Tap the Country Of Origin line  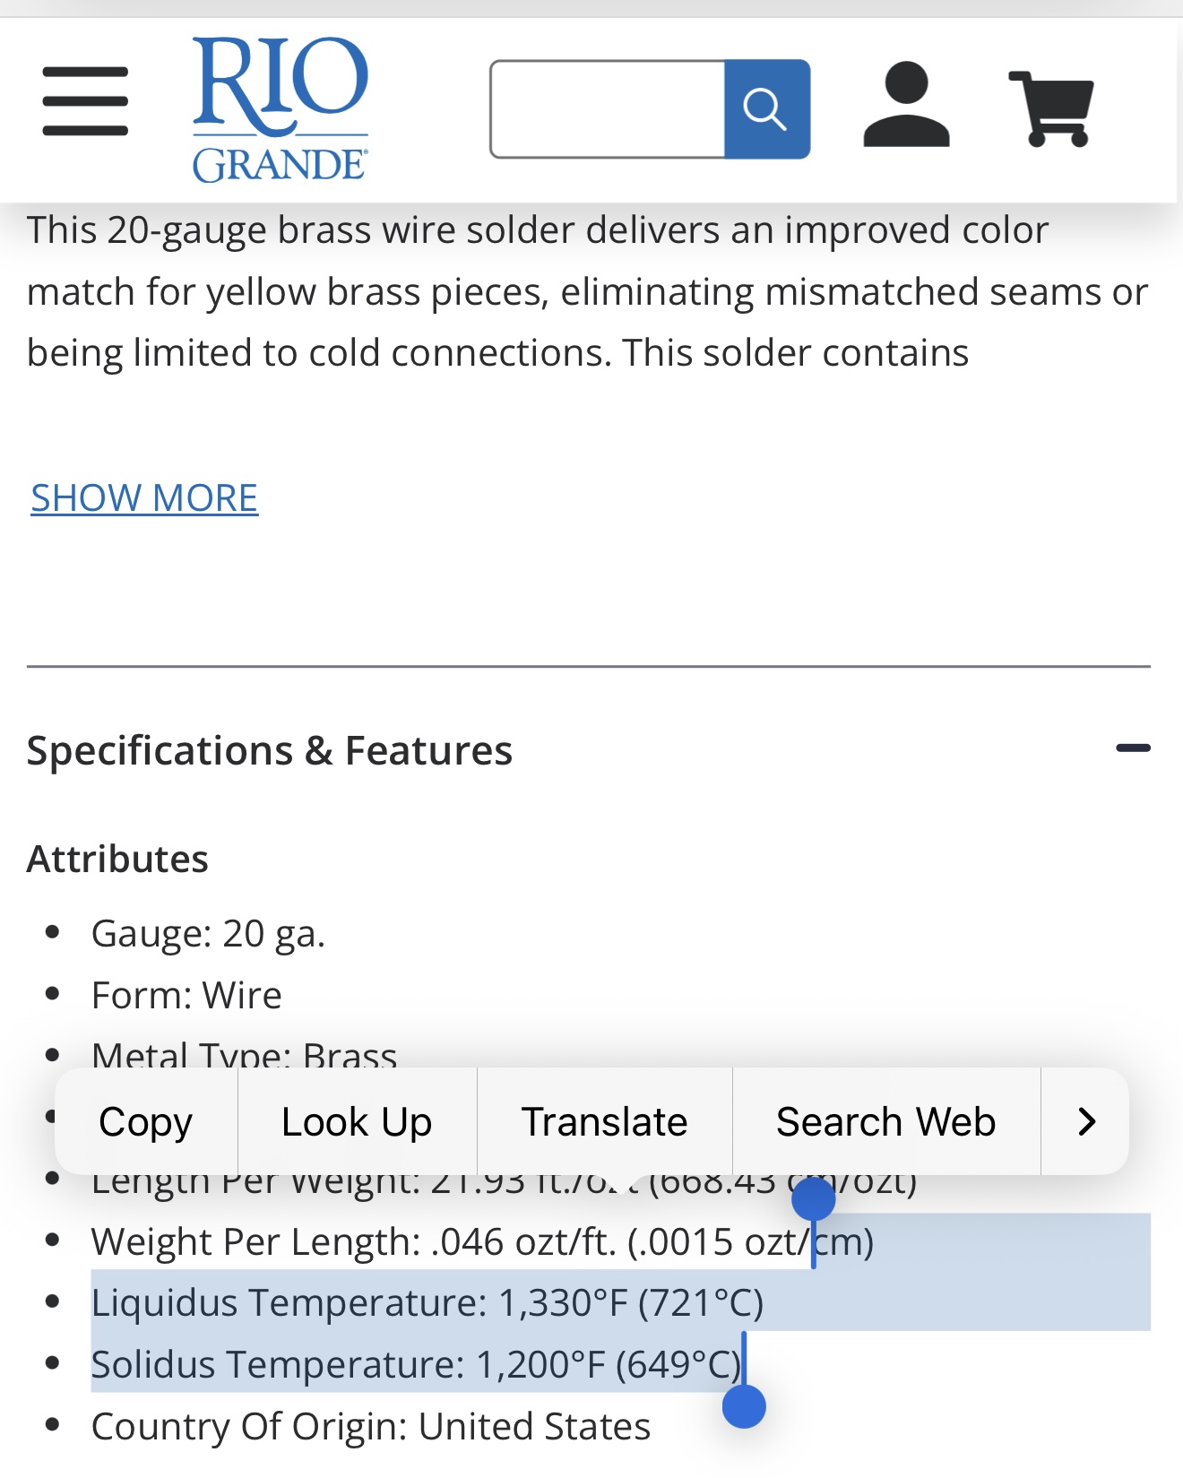[x=371, y=1427]
